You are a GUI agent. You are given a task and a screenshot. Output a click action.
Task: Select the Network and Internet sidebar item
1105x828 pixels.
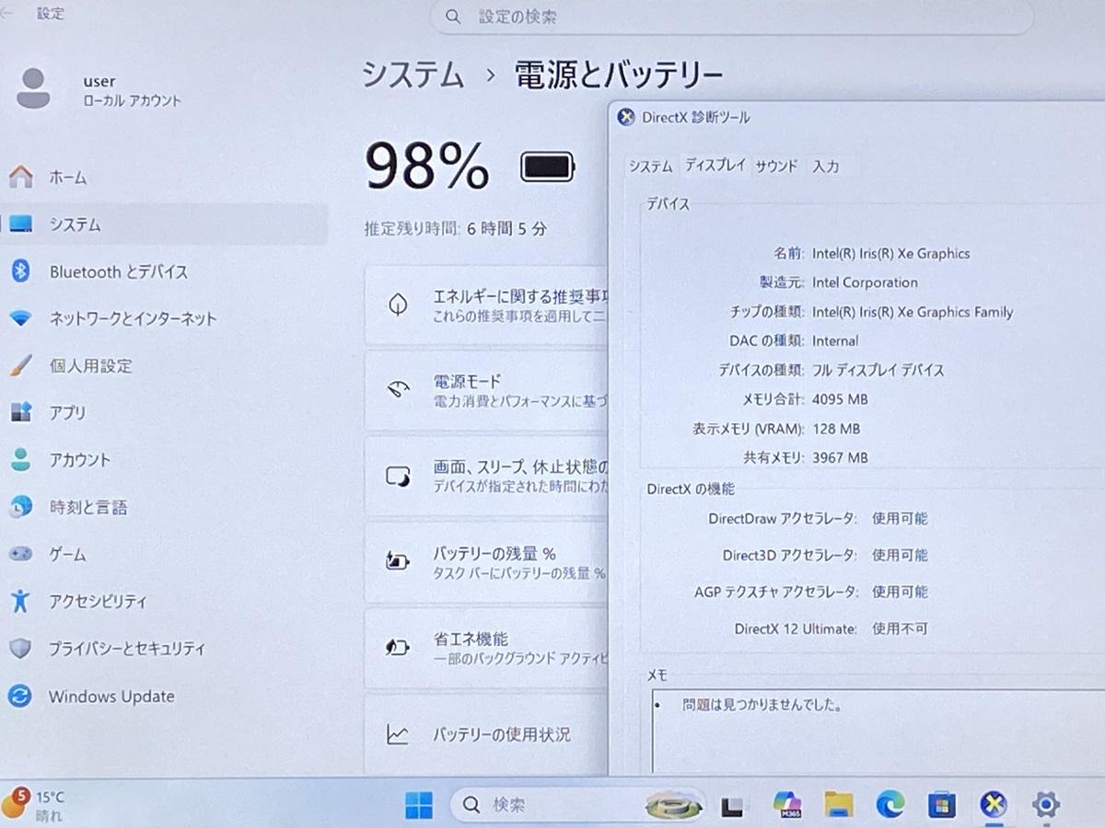click(133, 318)
